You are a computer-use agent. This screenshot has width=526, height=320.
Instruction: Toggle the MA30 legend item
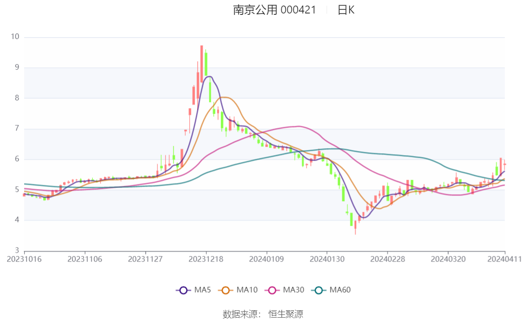[284, 290]
